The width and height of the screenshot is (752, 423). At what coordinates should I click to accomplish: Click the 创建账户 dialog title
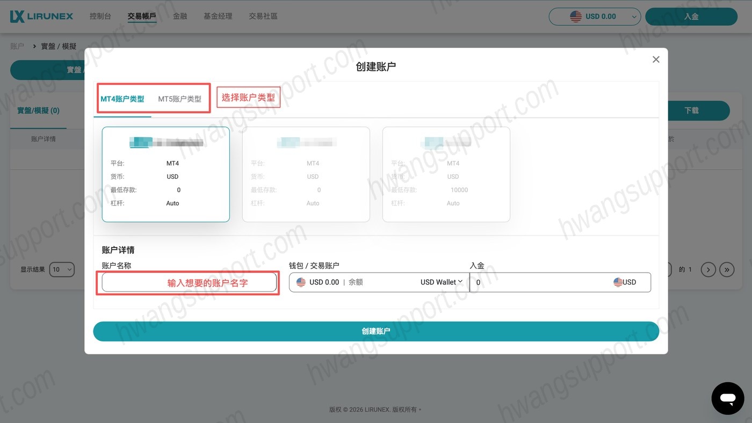tap(376, 67)
